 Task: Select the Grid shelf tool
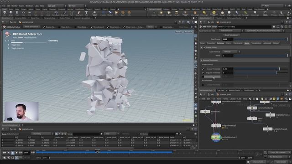pos(29,13)
